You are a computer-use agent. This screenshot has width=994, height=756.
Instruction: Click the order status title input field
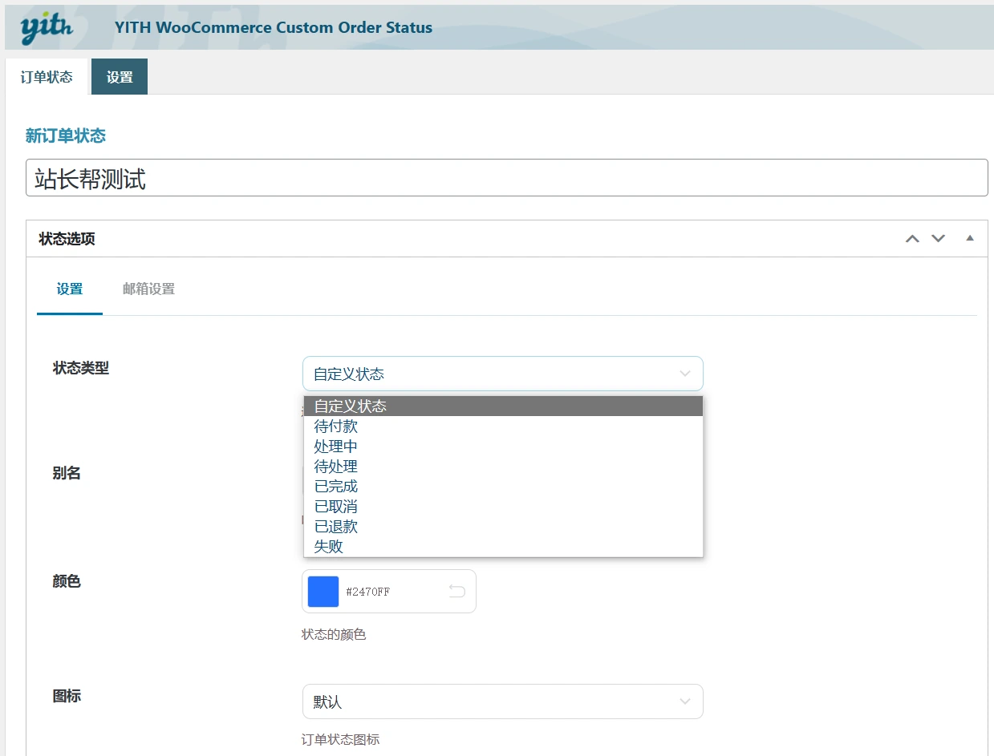(506, 178)
